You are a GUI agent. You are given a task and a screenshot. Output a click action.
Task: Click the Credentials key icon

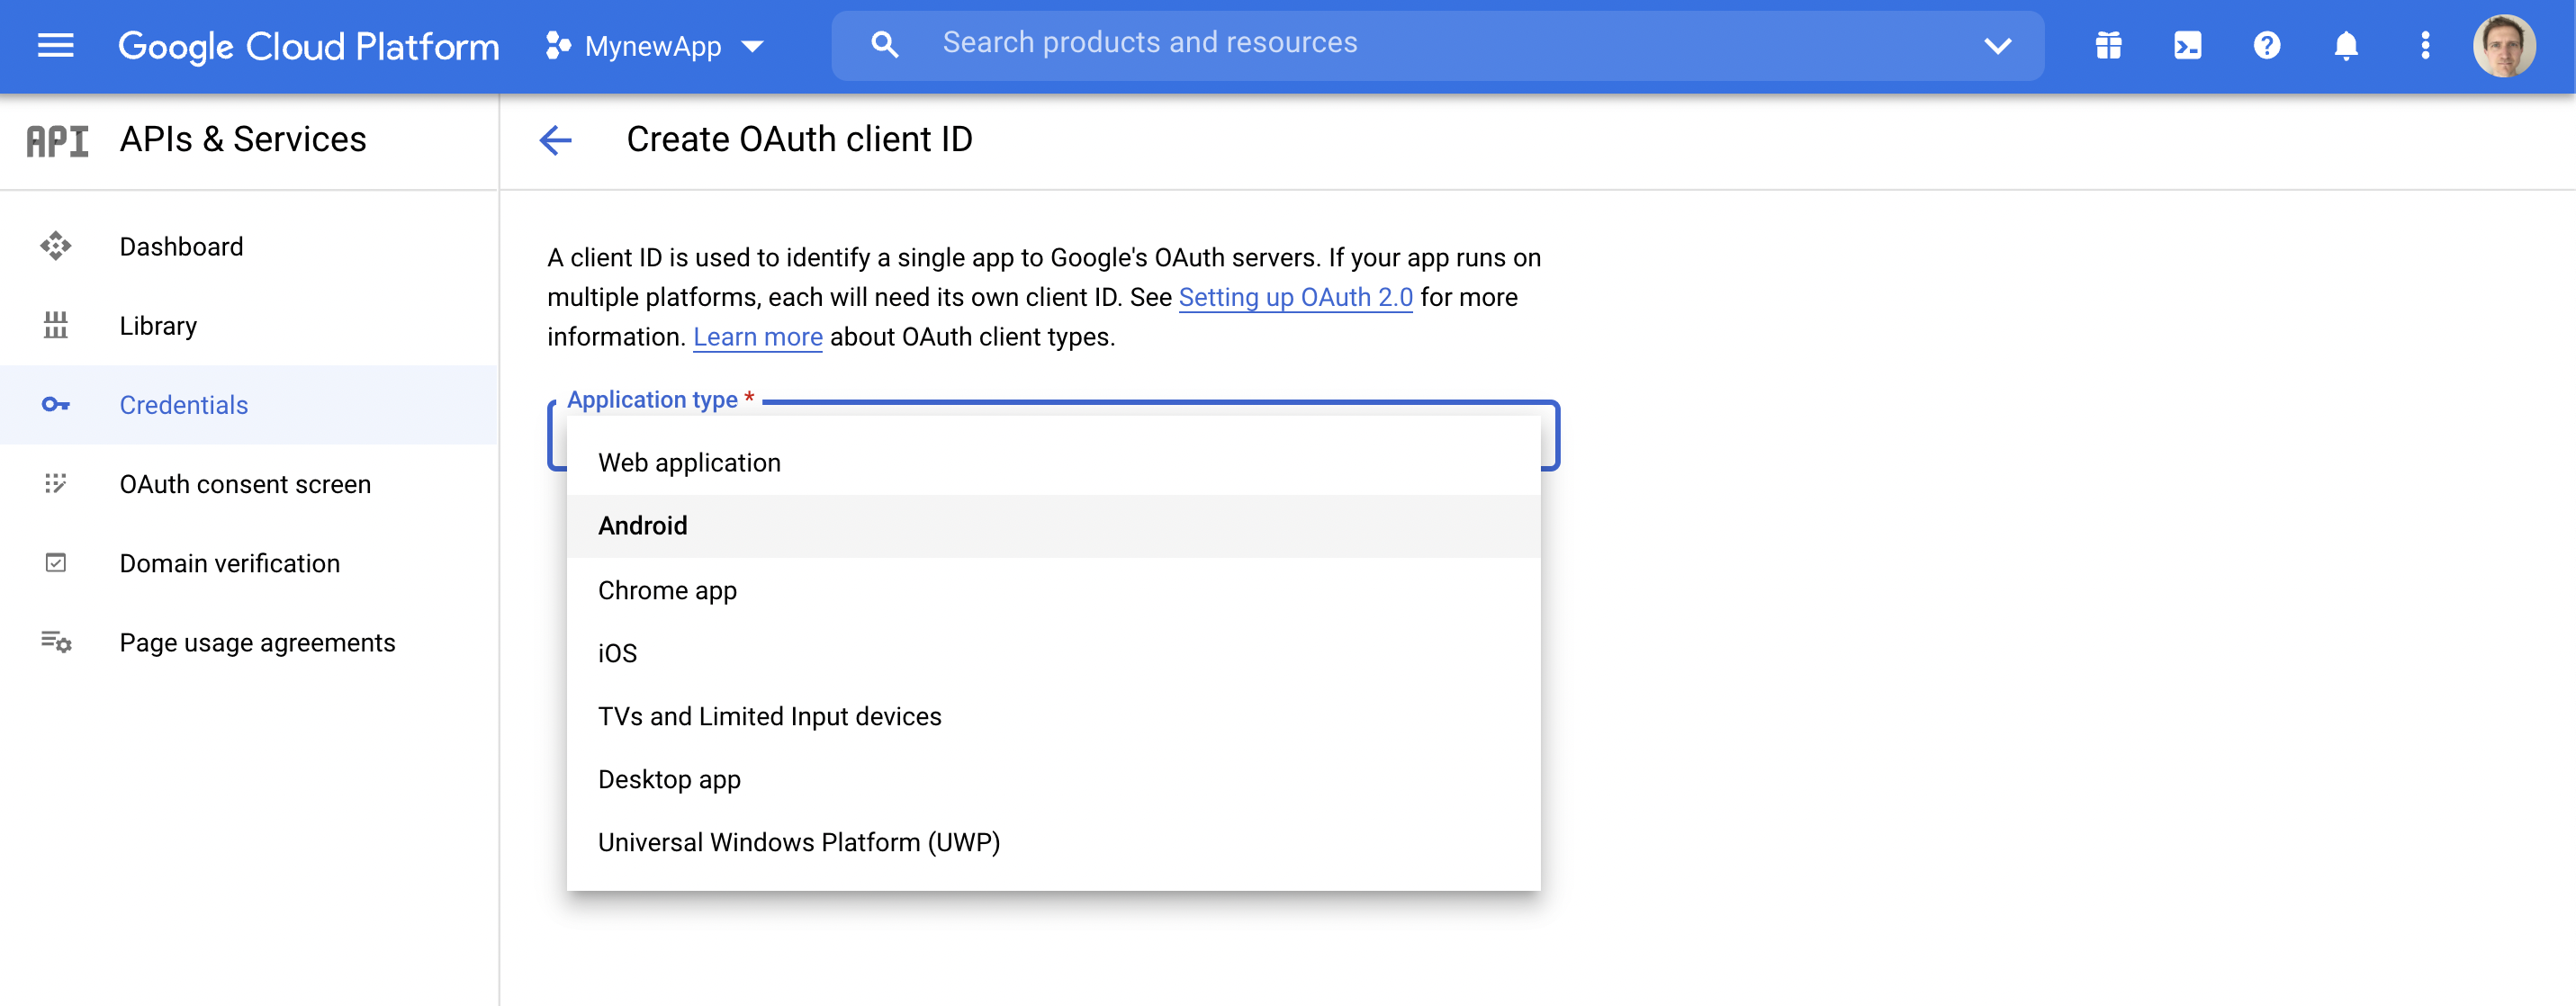point(56,404)
